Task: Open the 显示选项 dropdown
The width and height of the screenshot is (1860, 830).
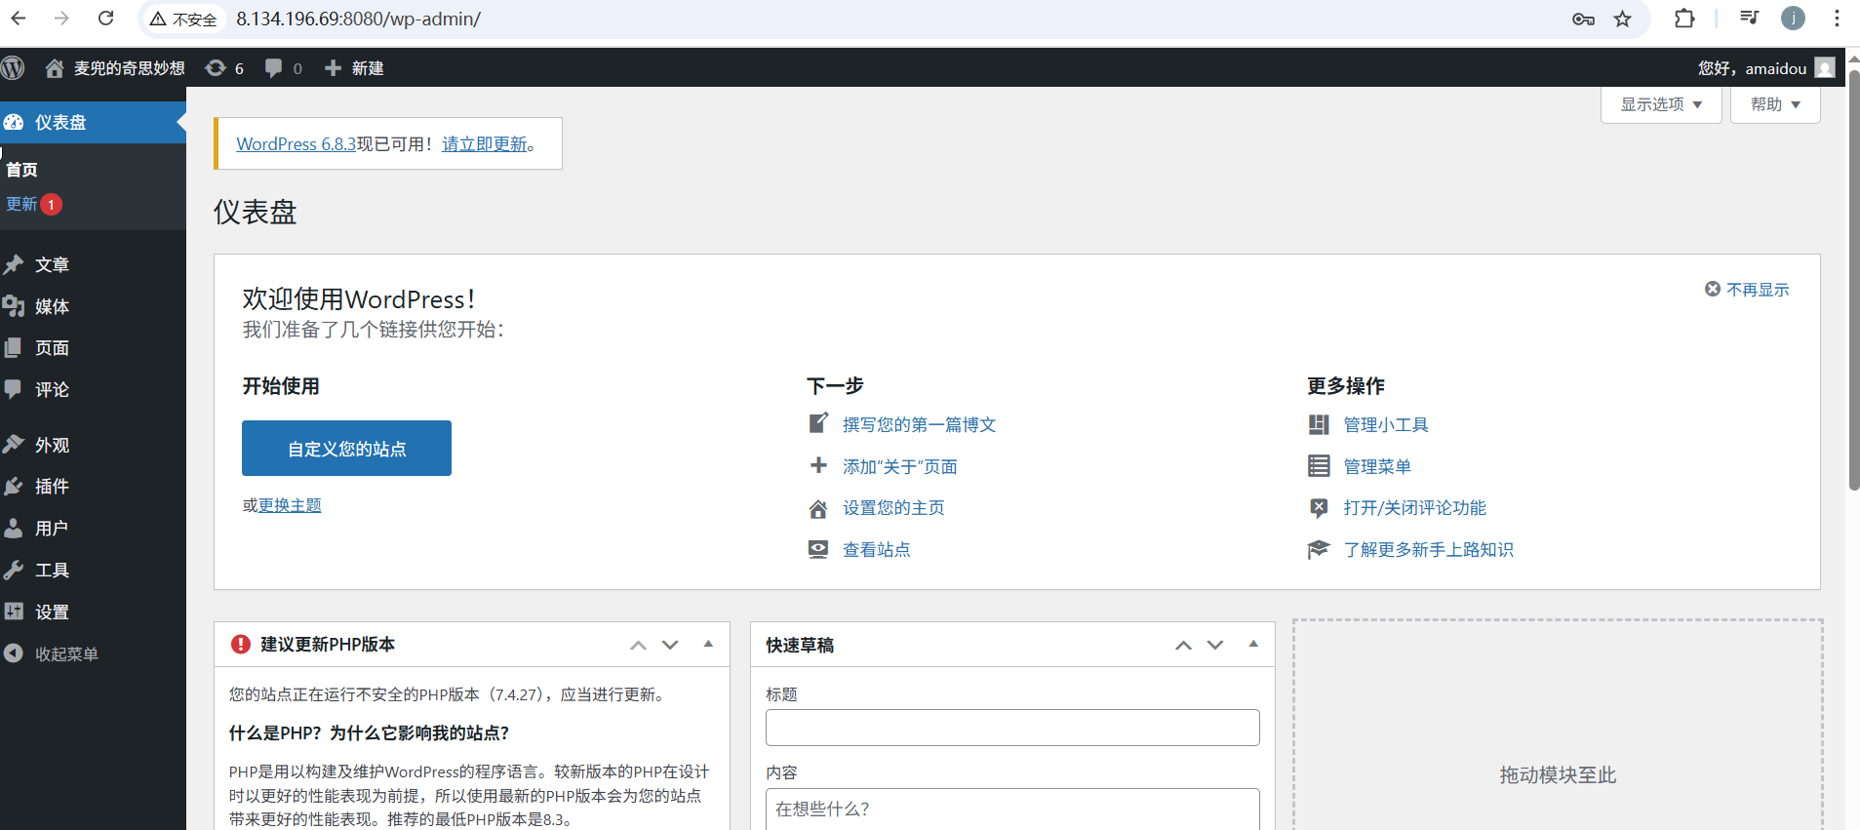Action: point(1661,104)
